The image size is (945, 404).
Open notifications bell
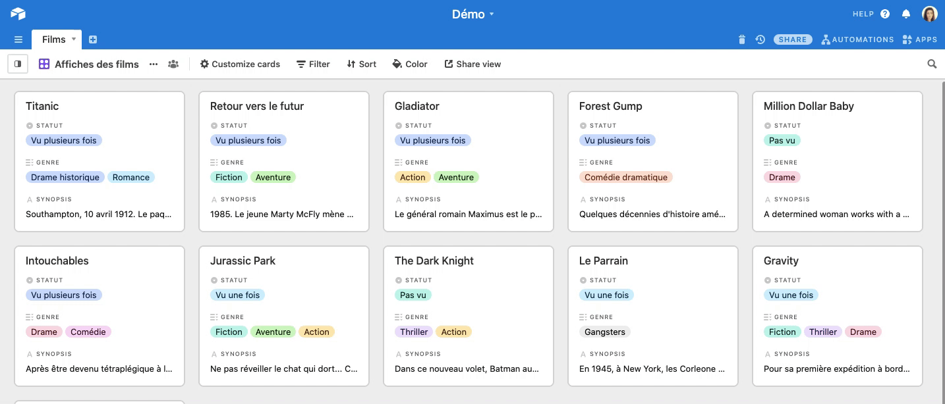coord(906,14)
